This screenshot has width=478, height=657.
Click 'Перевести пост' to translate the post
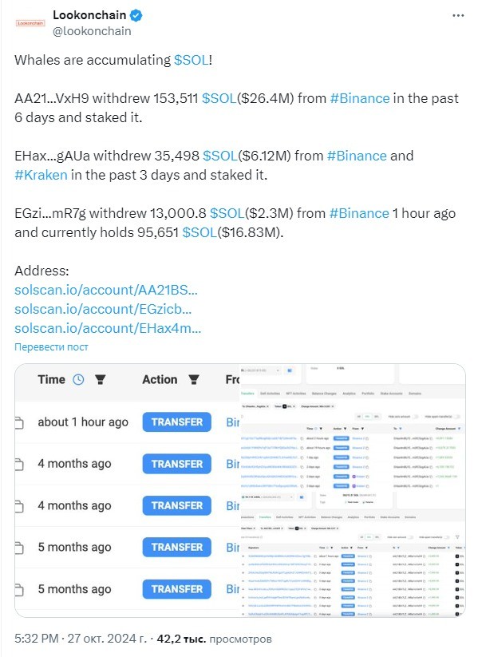(51, 347)
